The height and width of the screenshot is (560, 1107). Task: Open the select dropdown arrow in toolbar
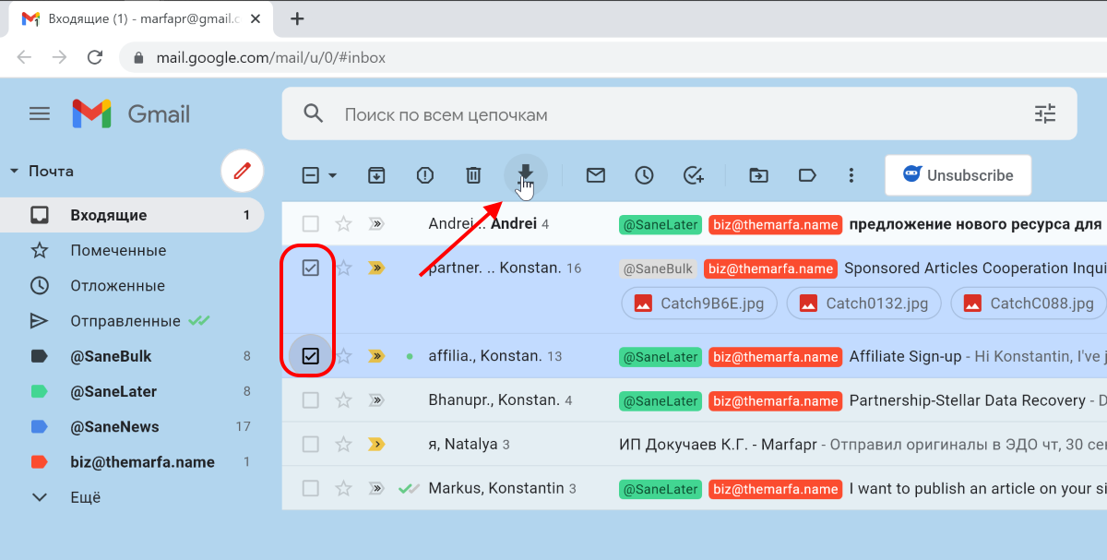332,175
